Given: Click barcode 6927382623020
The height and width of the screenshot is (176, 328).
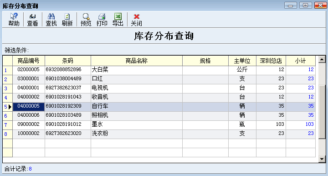Looking at the screenshot, I should pyautogui.click(x=63, y=133).
